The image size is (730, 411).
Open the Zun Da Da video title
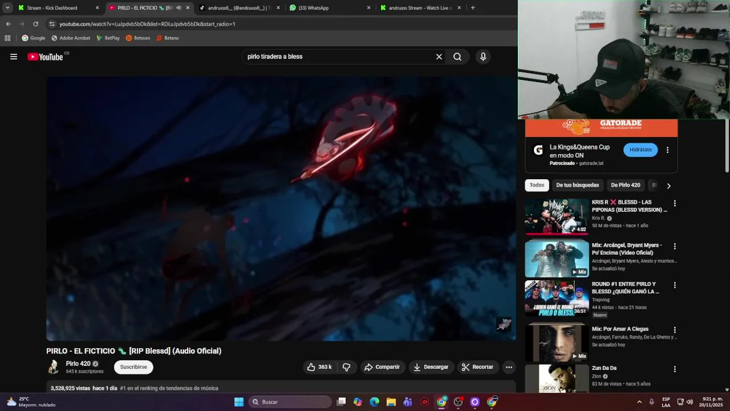coord(604,368)
